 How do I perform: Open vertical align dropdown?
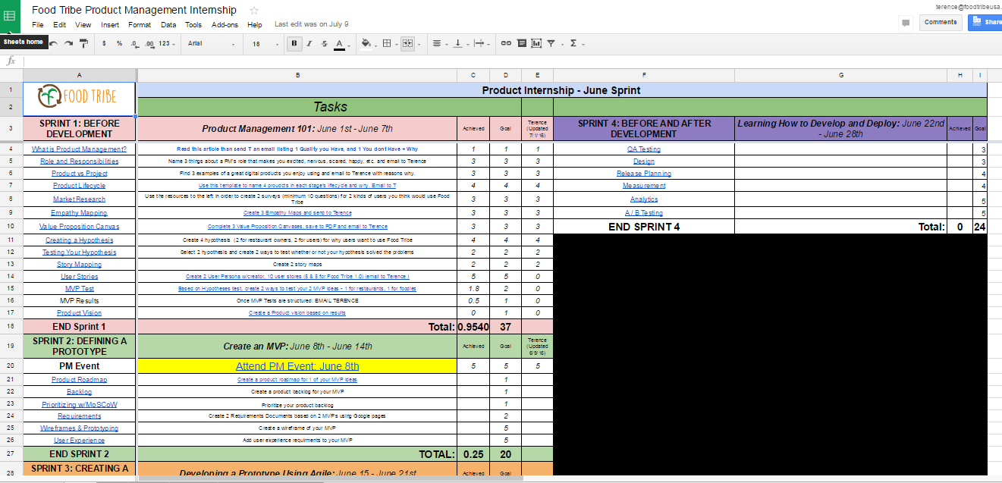(x=460, y=44)
